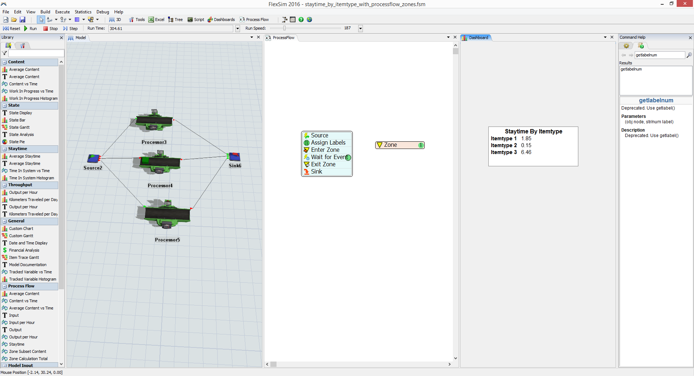Click the filter funnel icon in Library
Screen dimensions: 694x376
[4, 53]
